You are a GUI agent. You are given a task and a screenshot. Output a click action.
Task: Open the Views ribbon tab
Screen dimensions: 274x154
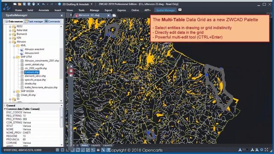click(x=69, y=10)
